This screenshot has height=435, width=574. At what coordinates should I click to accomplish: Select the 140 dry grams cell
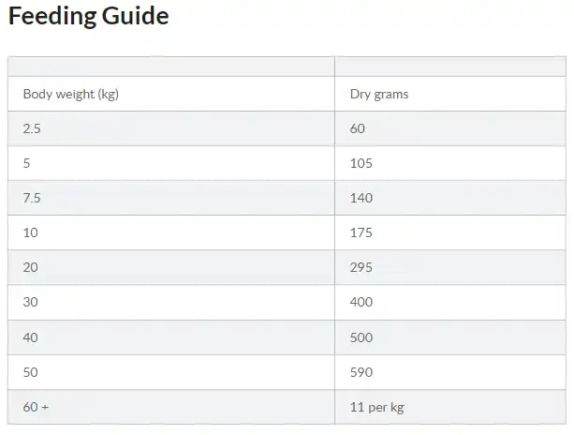point(361,198)
